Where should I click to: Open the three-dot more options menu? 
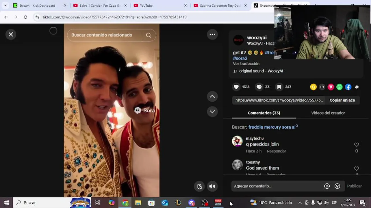(212, 34)
